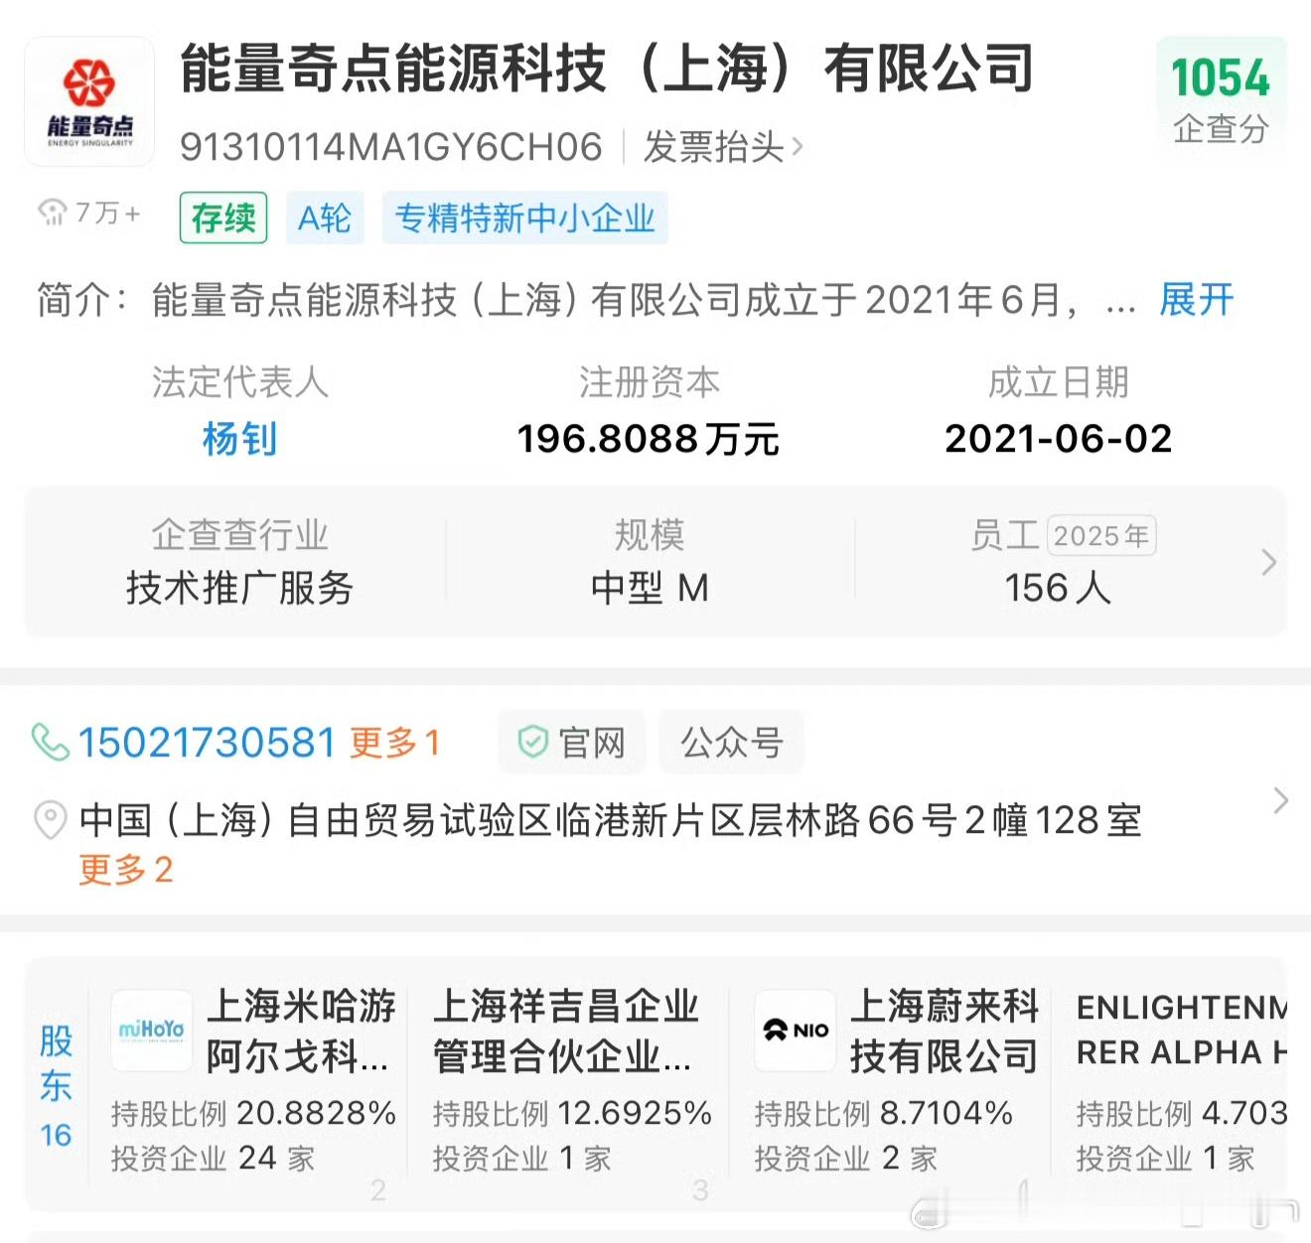This screenshot has height=1243, width=1311.
Task: Tap the 官网 verified shield icon
Action: tap(533, 742)
